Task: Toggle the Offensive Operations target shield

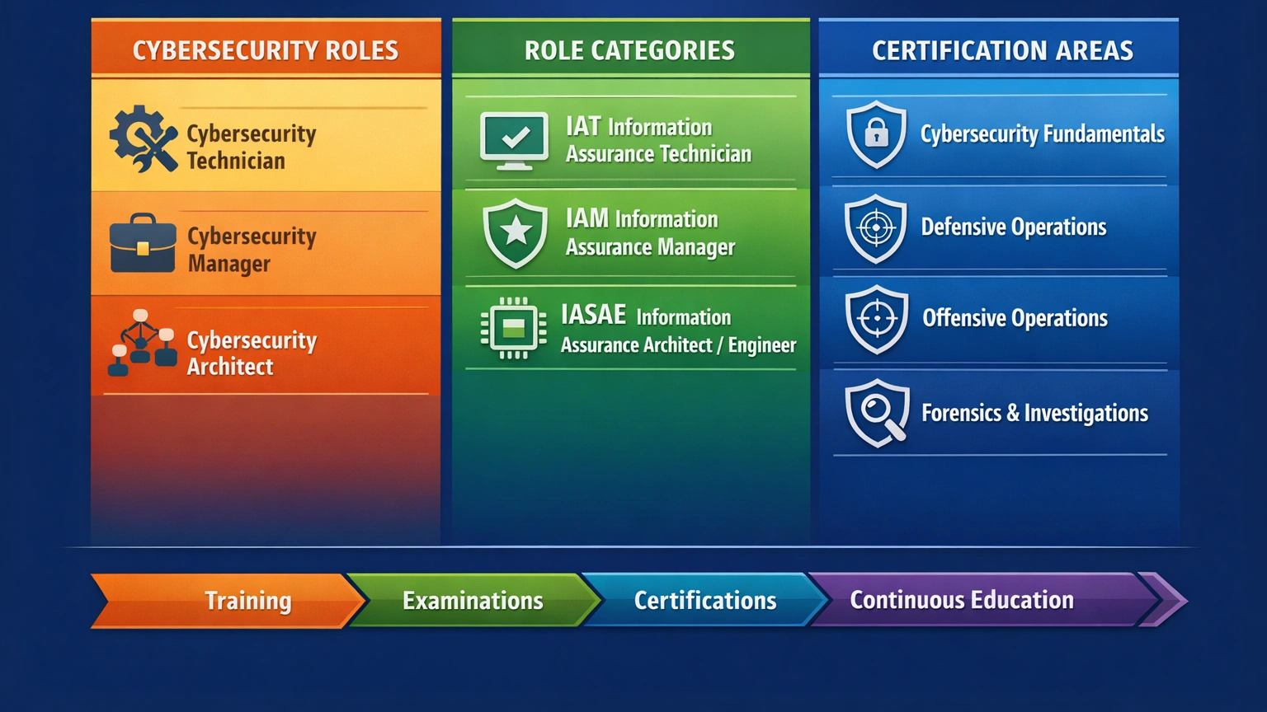Action: (875, 319)
